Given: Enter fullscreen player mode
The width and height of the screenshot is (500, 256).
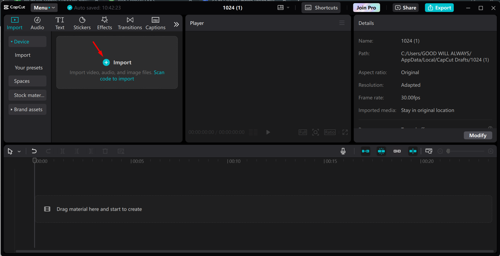Looking at the screenshot, I should coord(345,132).
